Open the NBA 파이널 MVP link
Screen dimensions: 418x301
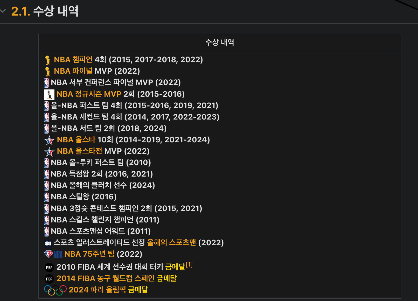[x=73, y=71]
